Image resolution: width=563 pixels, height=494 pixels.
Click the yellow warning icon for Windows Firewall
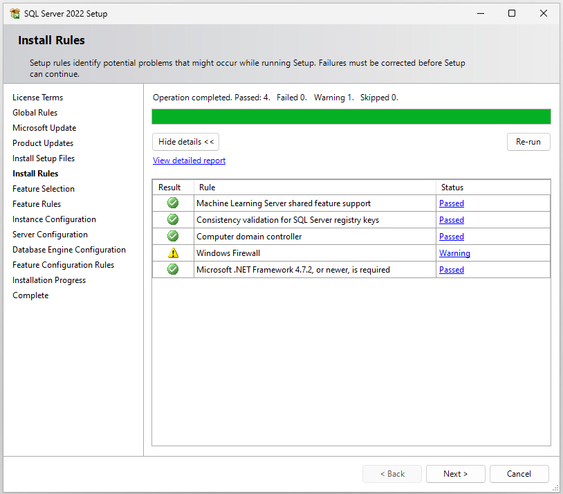[173, 253]
